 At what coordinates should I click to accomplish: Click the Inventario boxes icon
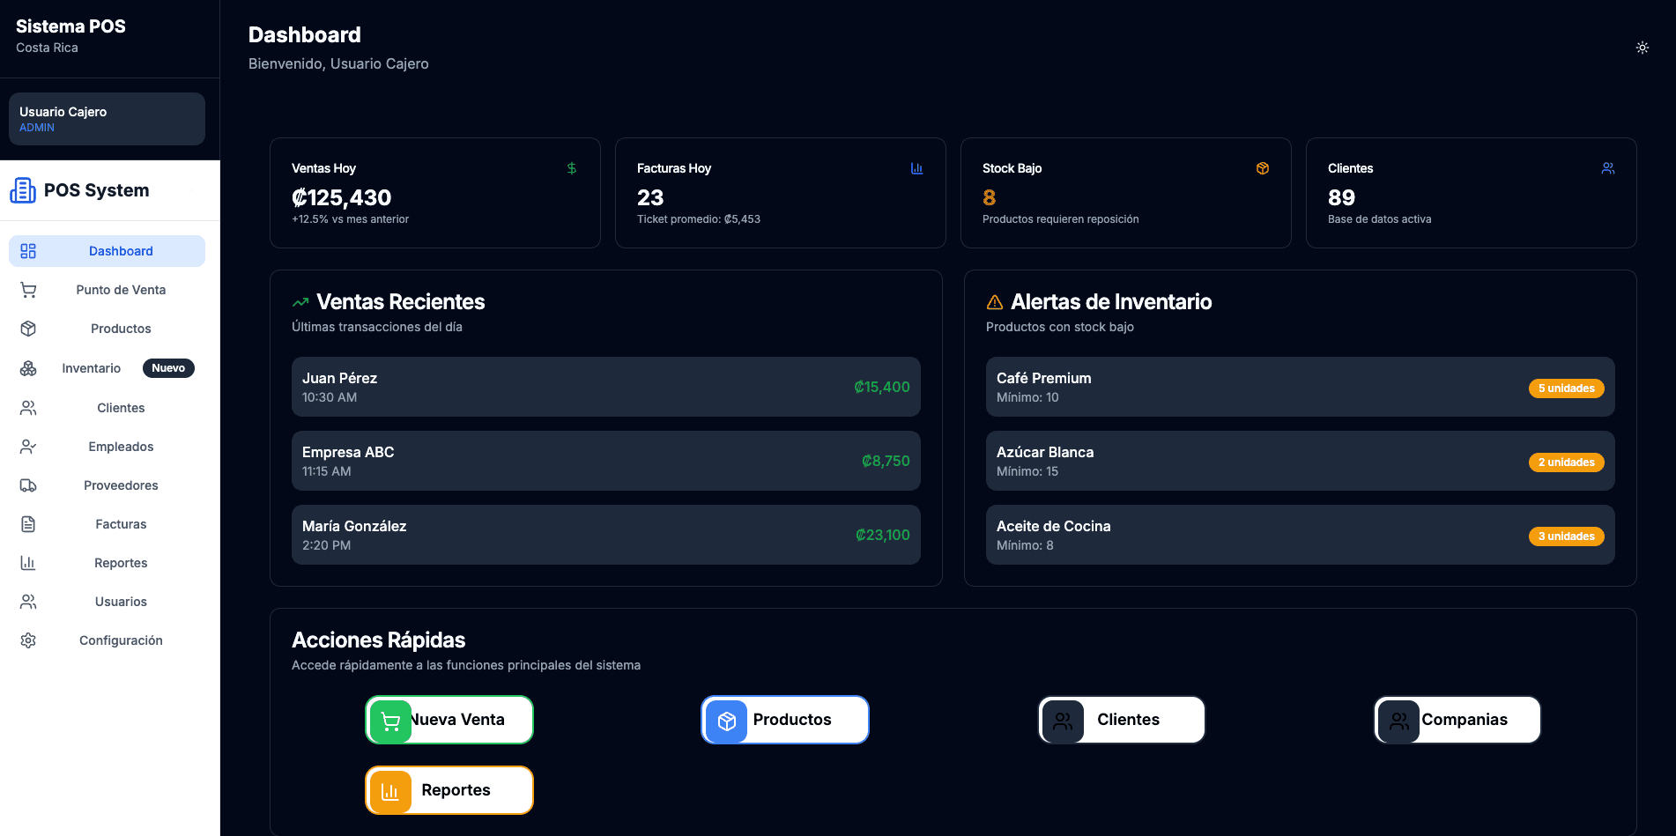pyautogui.click(x=28, y=368)
